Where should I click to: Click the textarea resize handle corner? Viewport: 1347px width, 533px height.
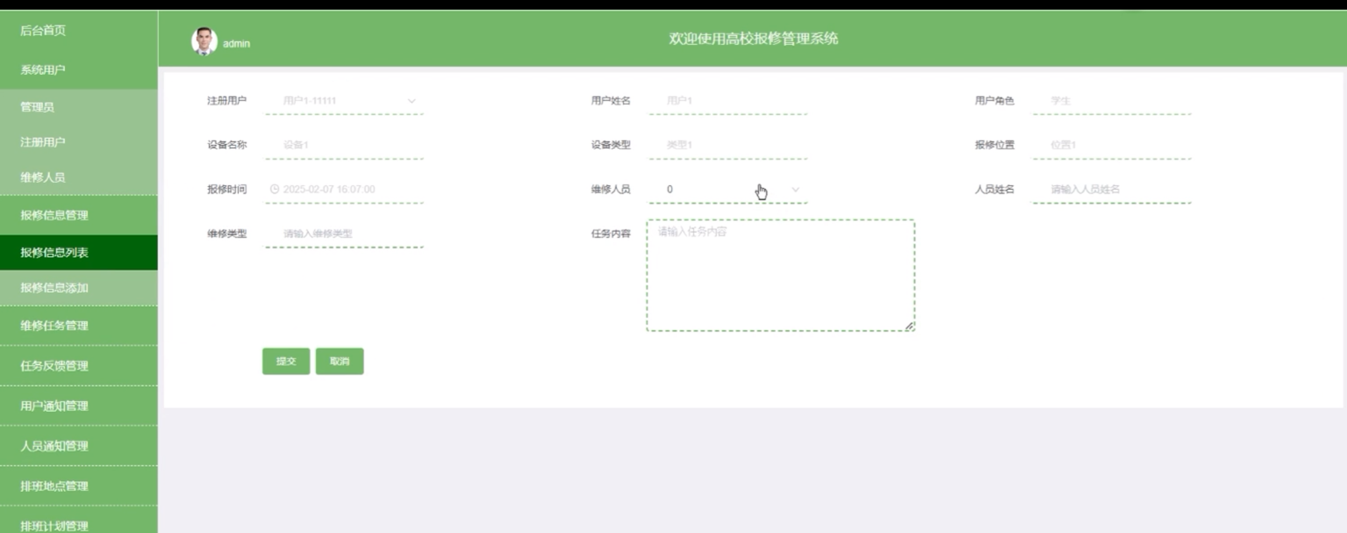pos(909,326)
